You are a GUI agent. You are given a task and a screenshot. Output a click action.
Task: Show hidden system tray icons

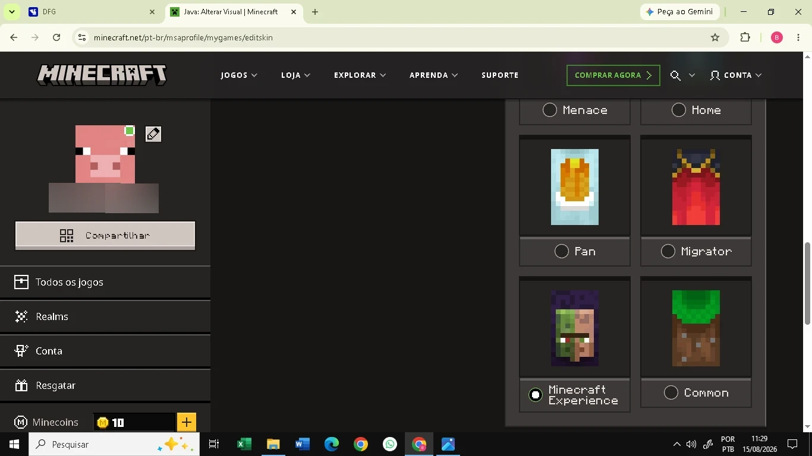click(676, 444)
